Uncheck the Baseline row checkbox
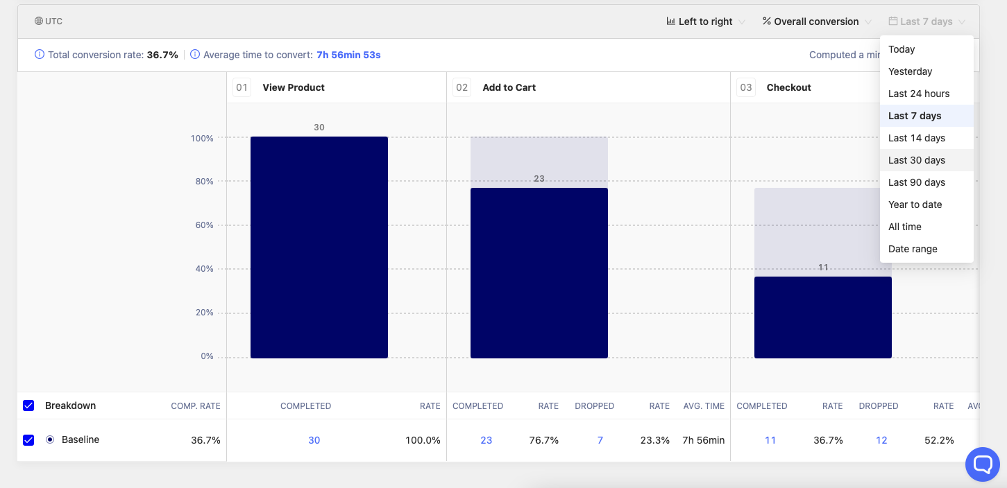This screenshot has height=488, width=1007. [28, 439]
